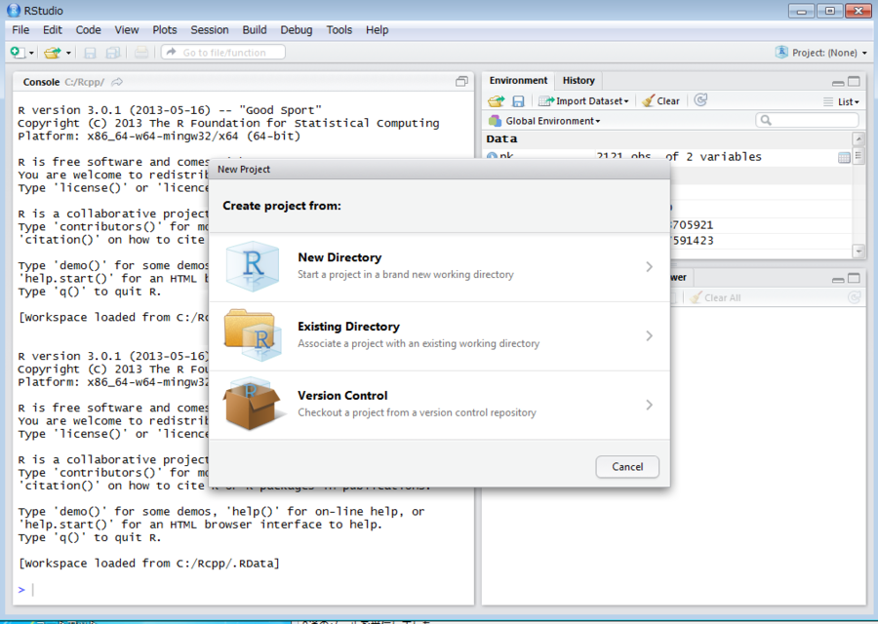This screenshot has height=624, width=878.
Task: Open the Global Environment dropdown
Action: 544,121
